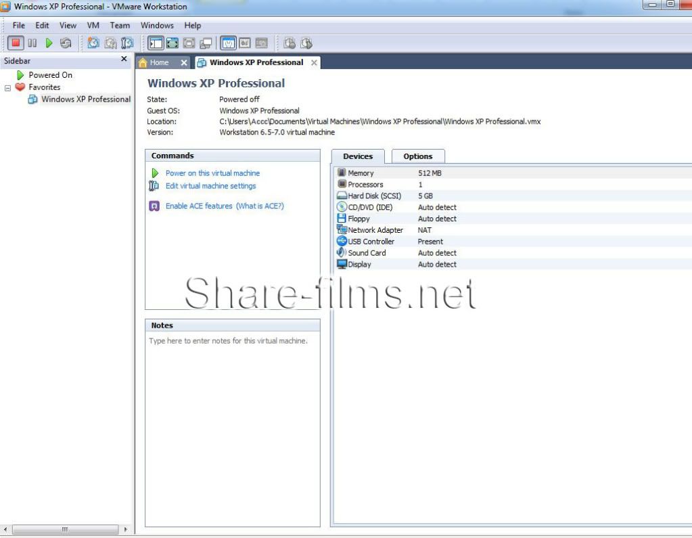692x538 pixels.
Task: Close the Windows XP Professional tab
Action: (x=314, y=63)
